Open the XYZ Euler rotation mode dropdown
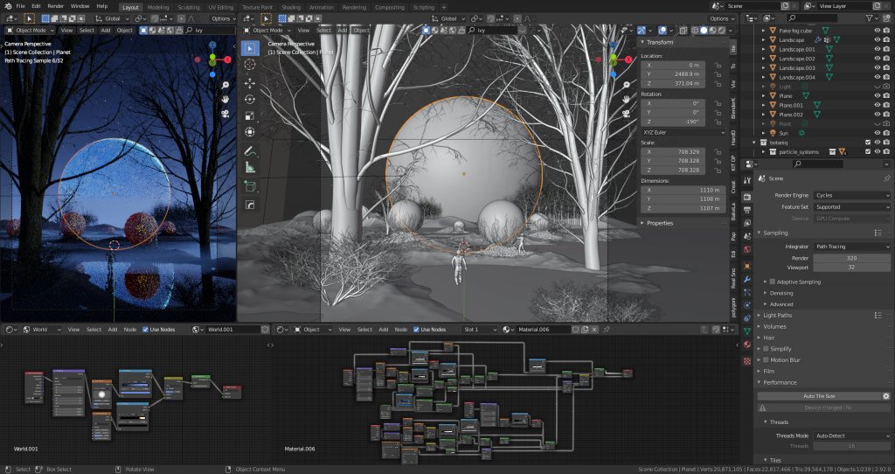This screenshot has height=474, width=895. (x=683, y=132)
